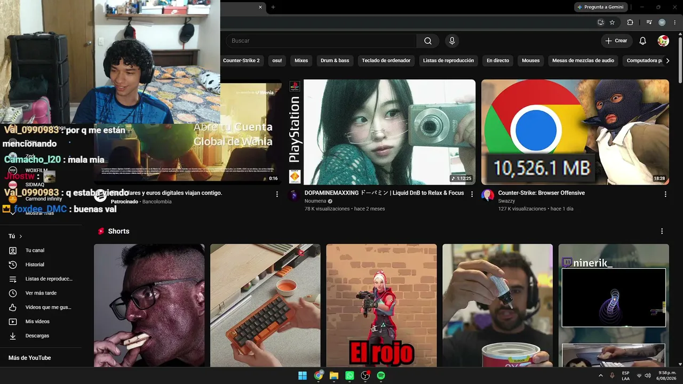Open the Noumena channel link

point(315,201)
